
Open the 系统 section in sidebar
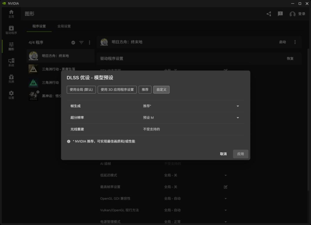(x=11, y=62)
